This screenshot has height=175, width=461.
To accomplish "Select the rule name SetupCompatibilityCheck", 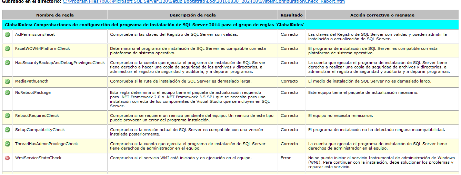I will pyautogui.click(x=40, y=130).
